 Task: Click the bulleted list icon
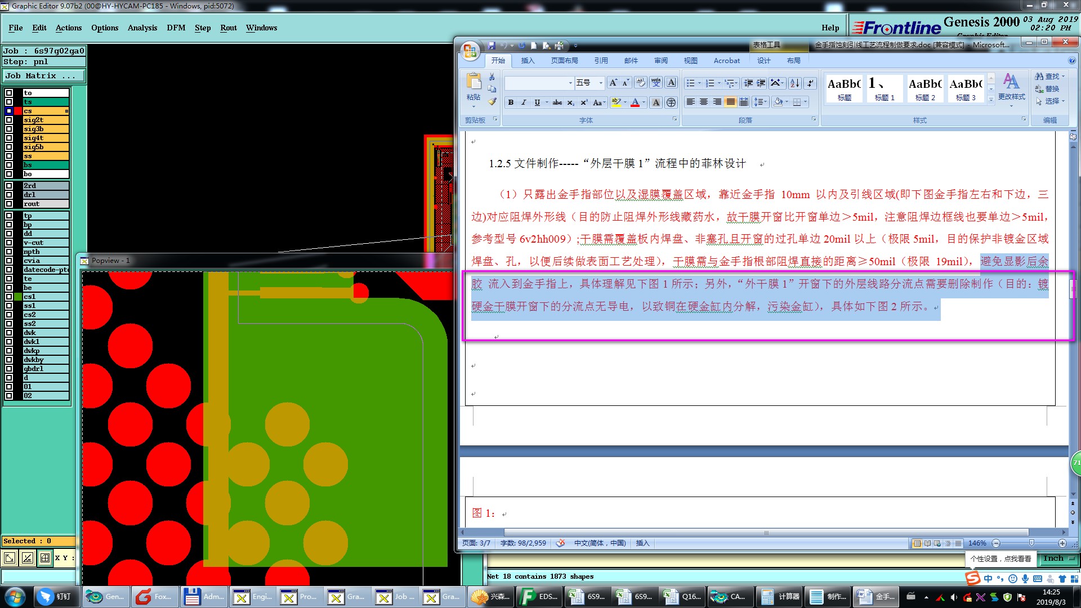coord(690,83)
